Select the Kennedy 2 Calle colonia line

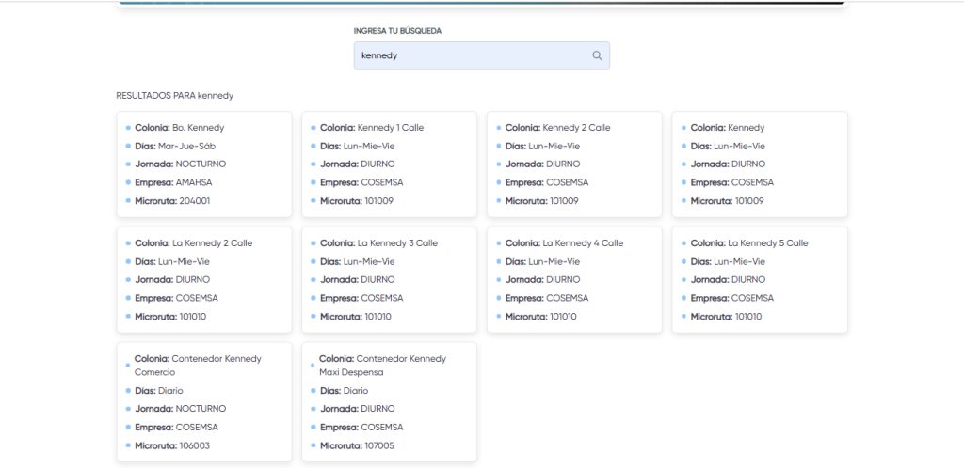557,128
